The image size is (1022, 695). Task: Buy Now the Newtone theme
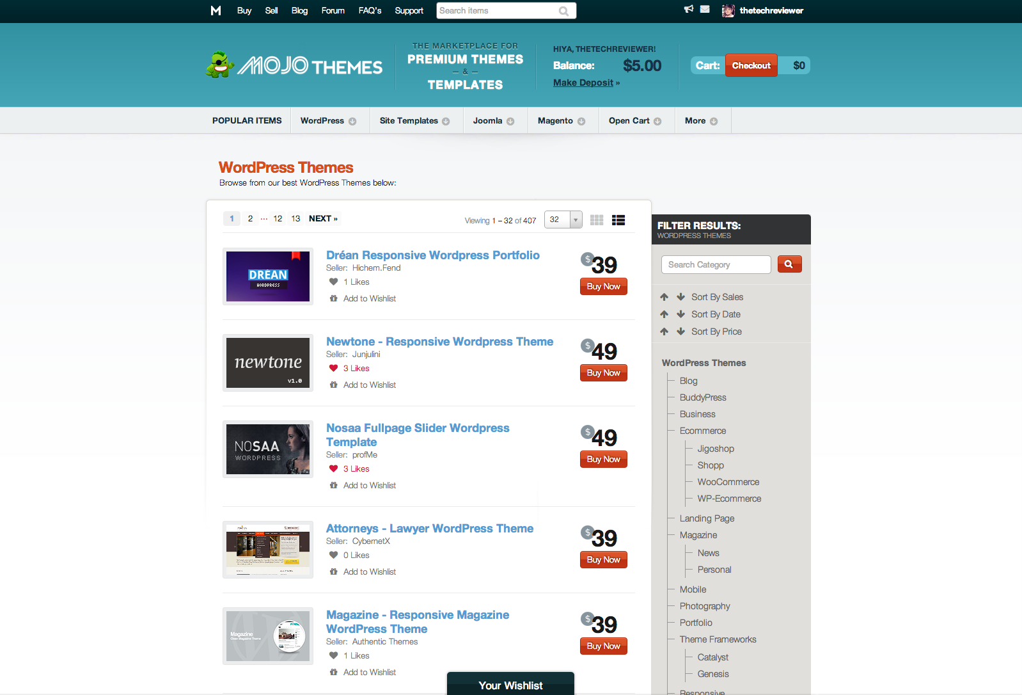[603, 372]
